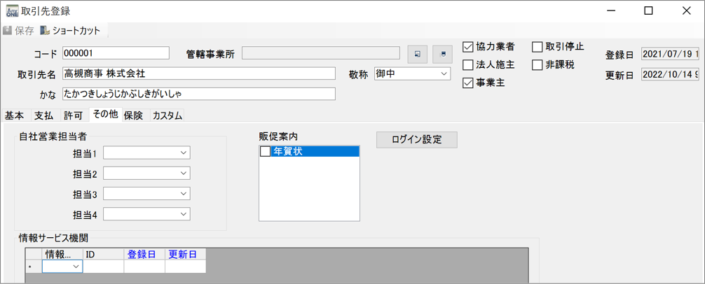Switch to the 支払 tab
The width and height of the screenshot is (705, 284).
click(45, 115)
